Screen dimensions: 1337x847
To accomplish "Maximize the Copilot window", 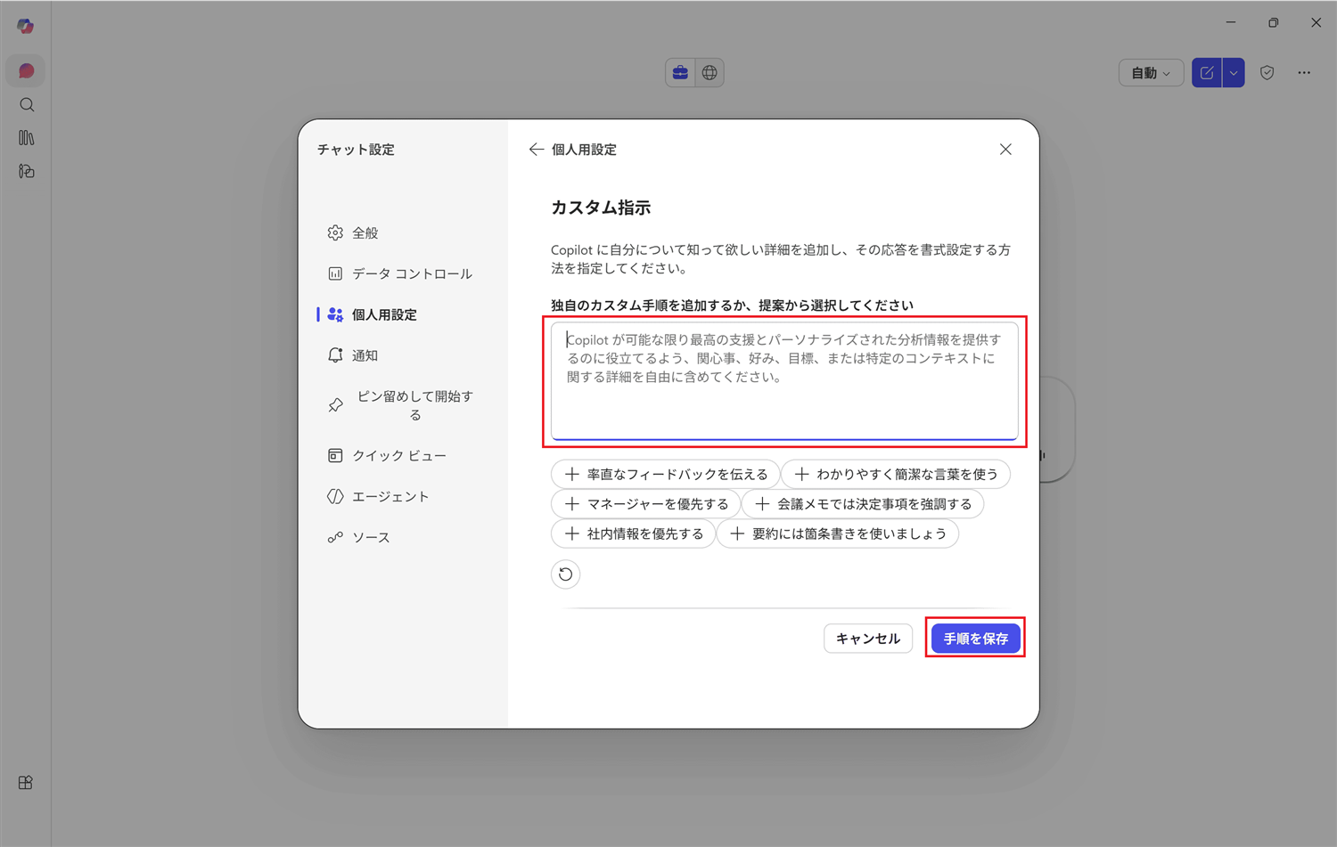I will click(x=1273, y=22).
